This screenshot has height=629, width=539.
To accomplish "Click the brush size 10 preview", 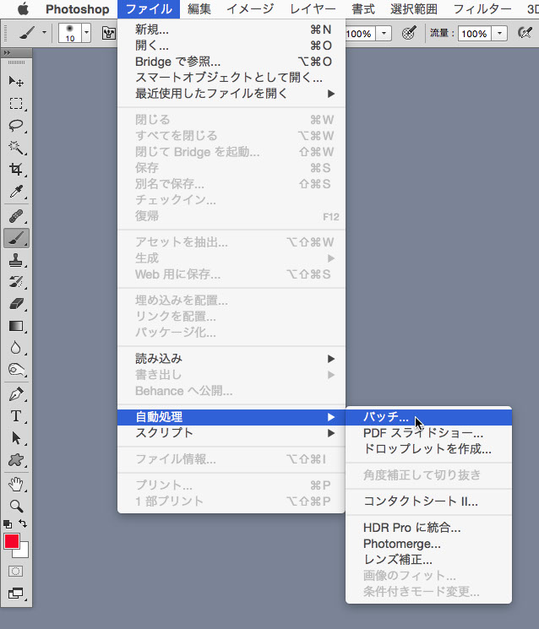I will tap(70, 33).
